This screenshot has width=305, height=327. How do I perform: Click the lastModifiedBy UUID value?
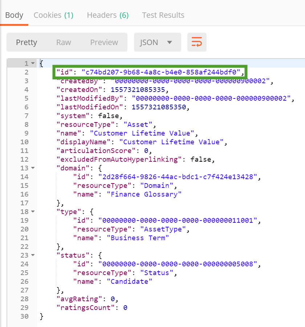point(211,98)
